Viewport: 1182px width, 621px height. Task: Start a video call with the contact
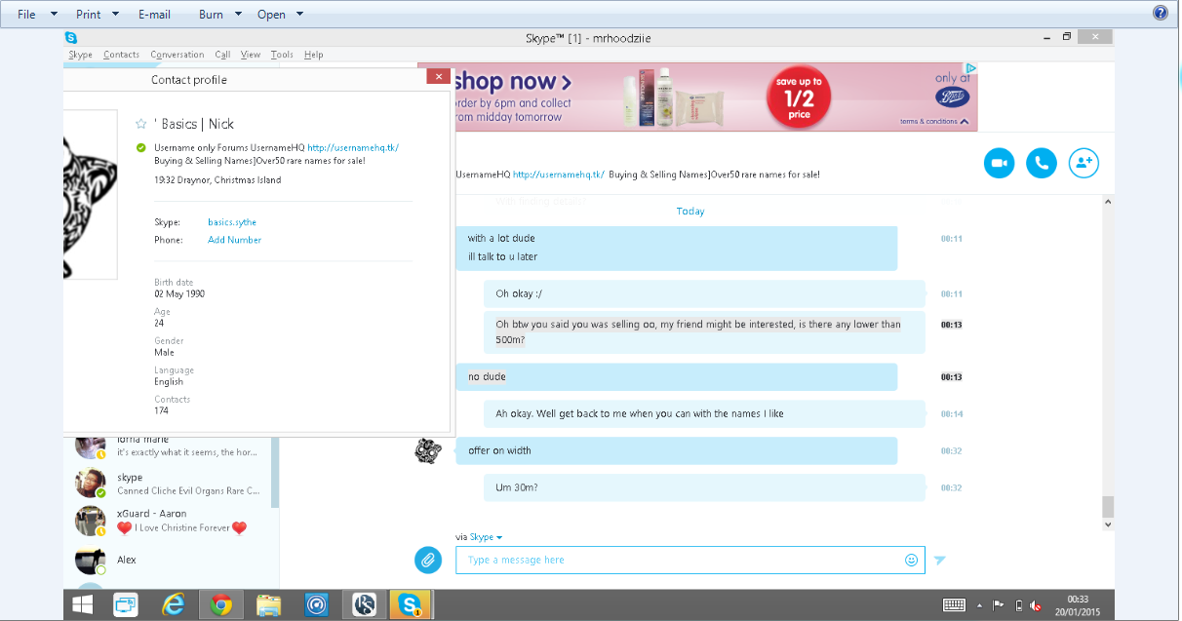coord(999,163)
